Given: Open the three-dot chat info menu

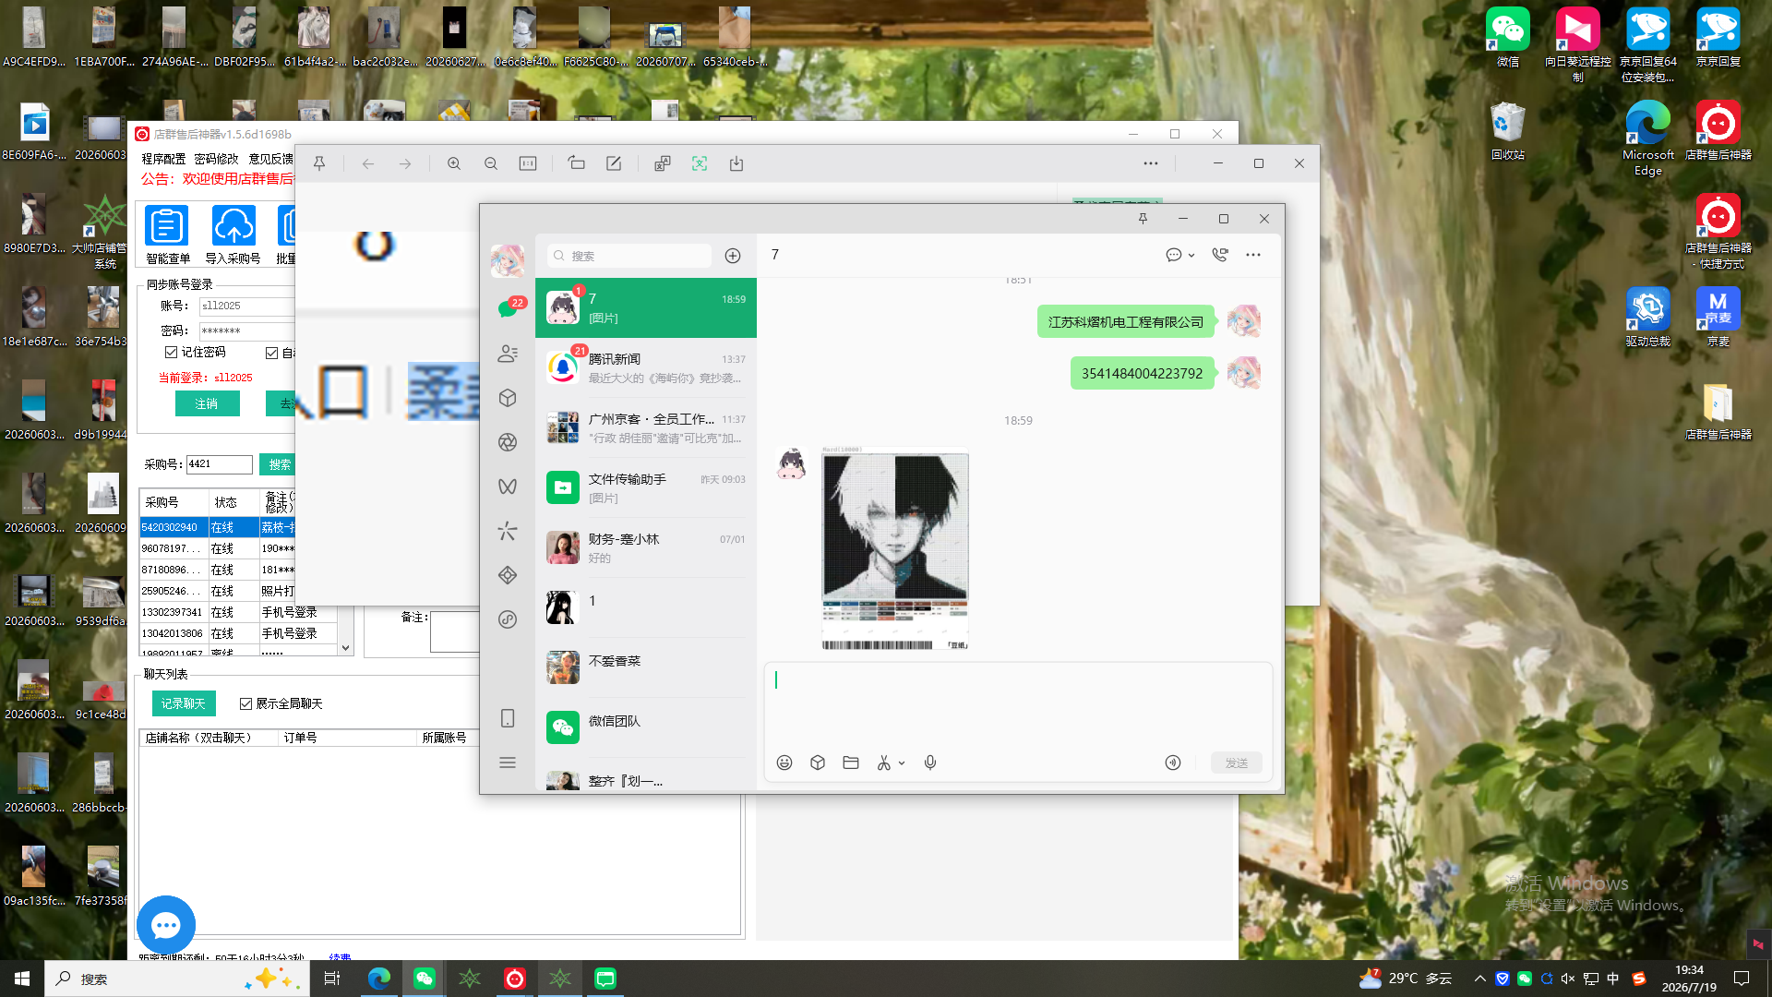Looking at the screenshot, I should pyautogui.click(x=1253, y=255).
